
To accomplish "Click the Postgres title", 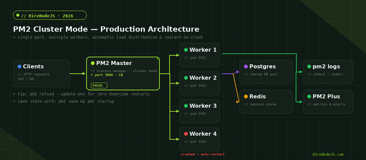I will pos(263,67).
